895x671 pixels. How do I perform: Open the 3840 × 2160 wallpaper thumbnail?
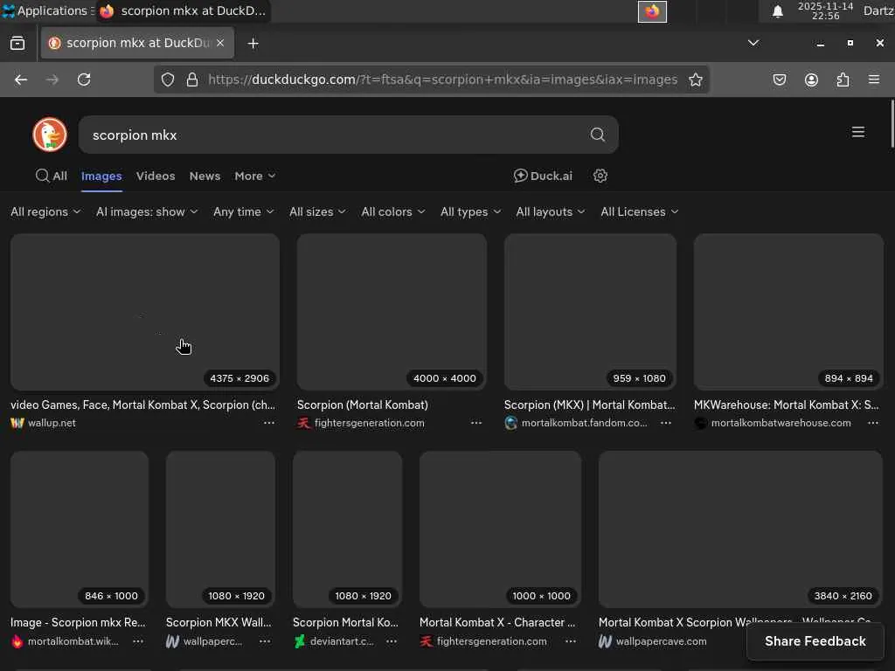tap(740, 529)
